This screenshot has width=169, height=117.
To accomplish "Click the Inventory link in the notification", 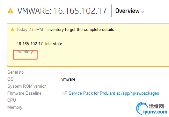I will (x=25, y=52).
